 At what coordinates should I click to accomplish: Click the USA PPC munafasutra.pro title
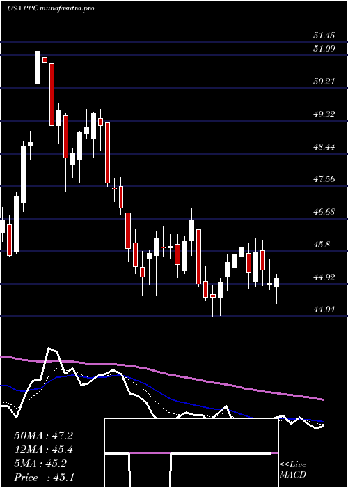51,8
